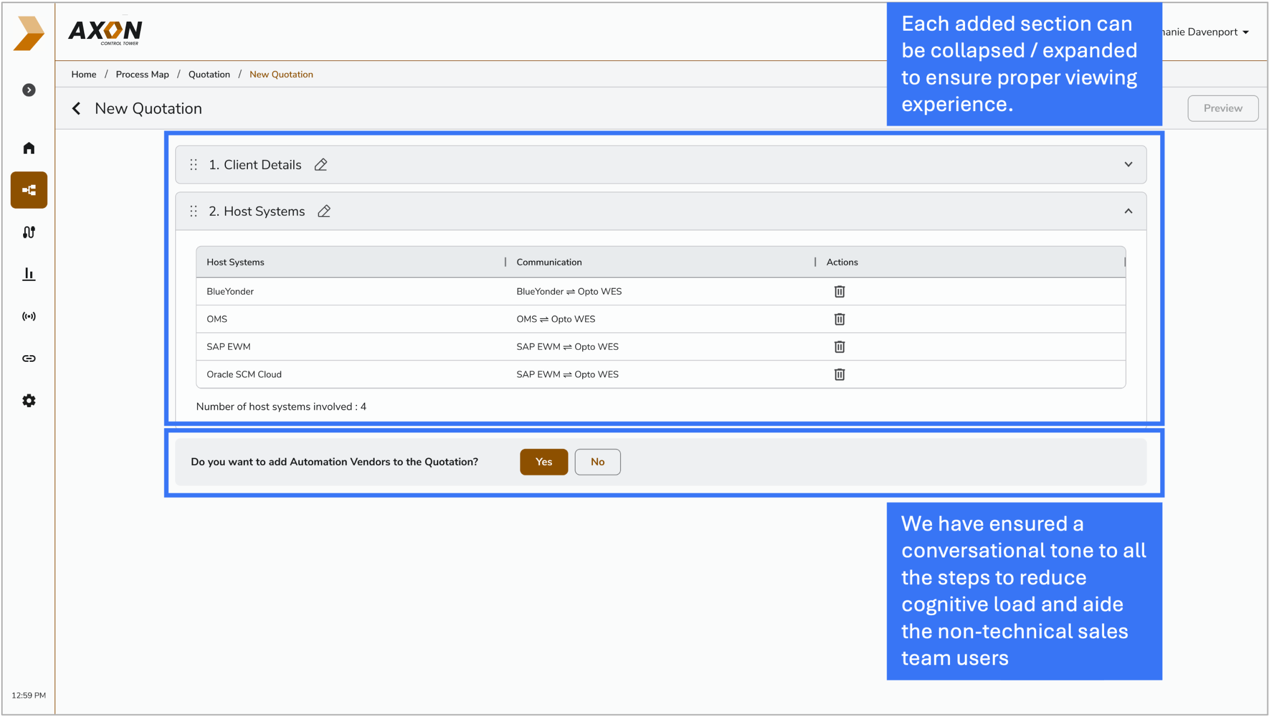
Task: Collapse the Host Systems section chevron
Action: (x=1128, y=211)
